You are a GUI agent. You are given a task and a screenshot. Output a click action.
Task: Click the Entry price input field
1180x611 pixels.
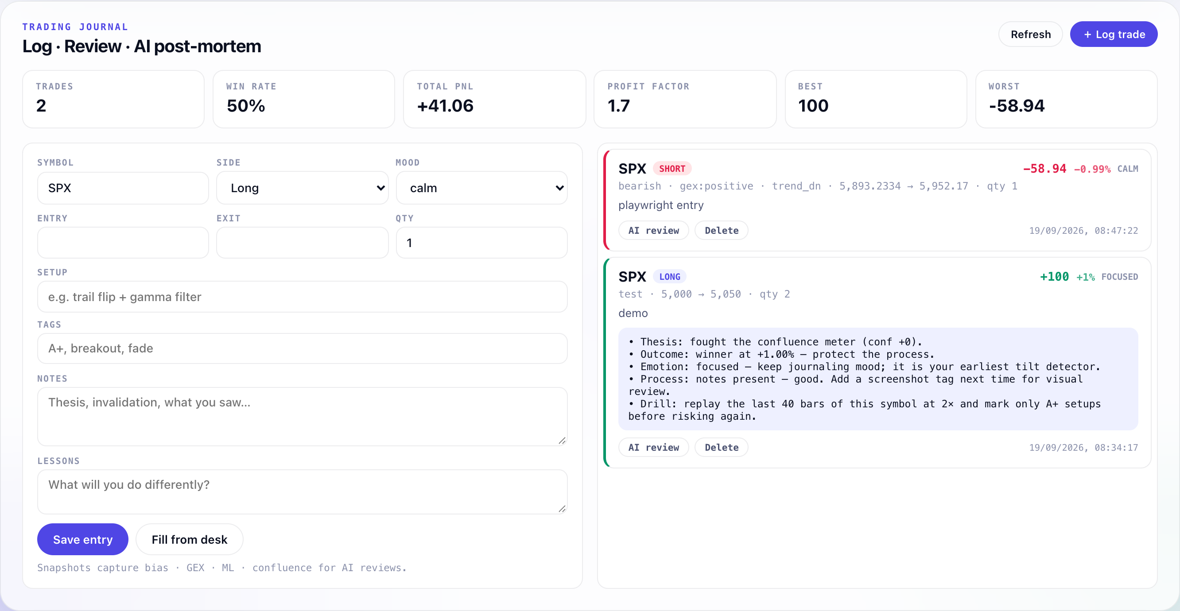[x=123, y=243]
